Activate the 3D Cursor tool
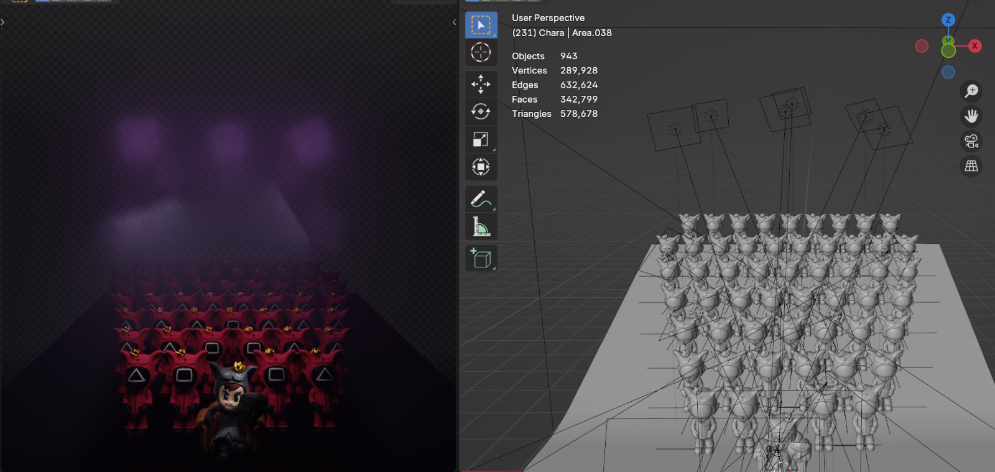995x472 pixels. point(481,52)
